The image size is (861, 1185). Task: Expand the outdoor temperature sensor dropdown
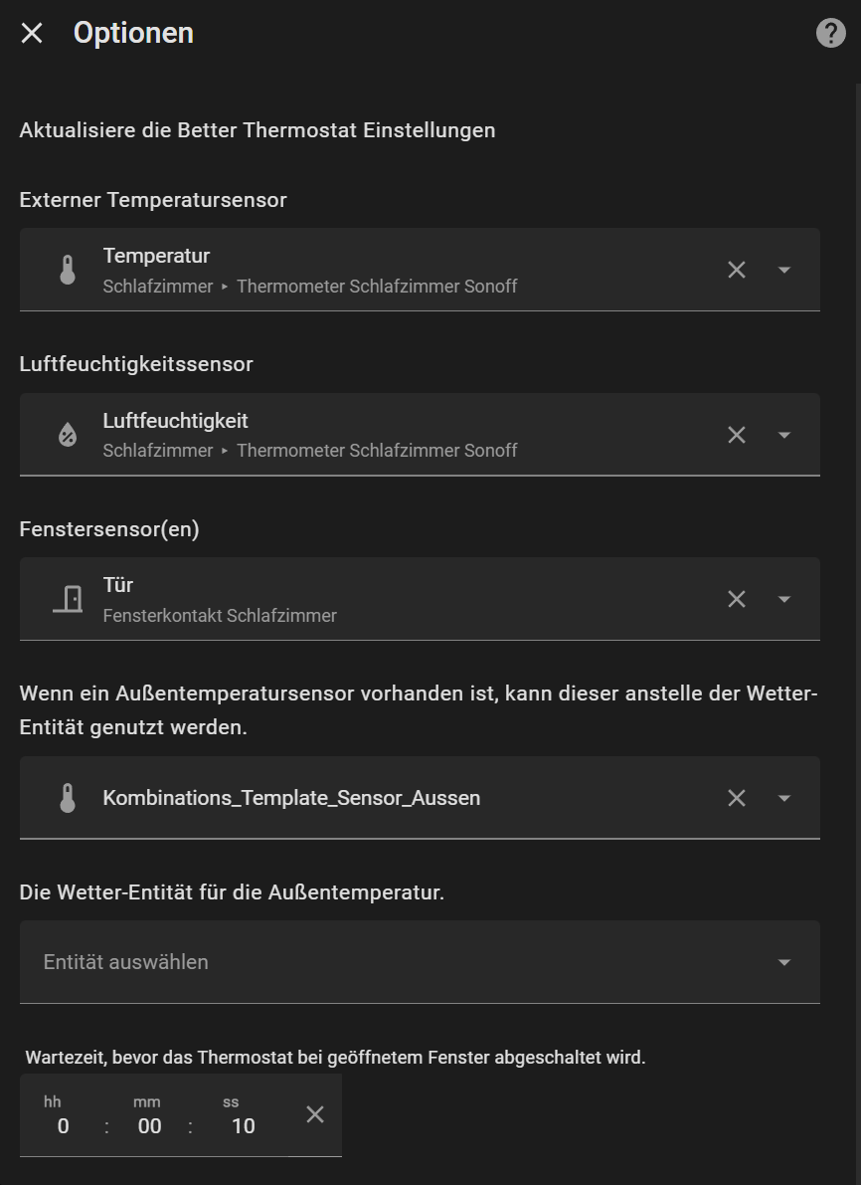(784, 798)
